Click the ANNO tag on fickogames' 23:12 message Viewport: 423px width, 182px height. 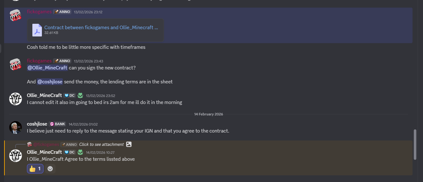click(62, 12)
